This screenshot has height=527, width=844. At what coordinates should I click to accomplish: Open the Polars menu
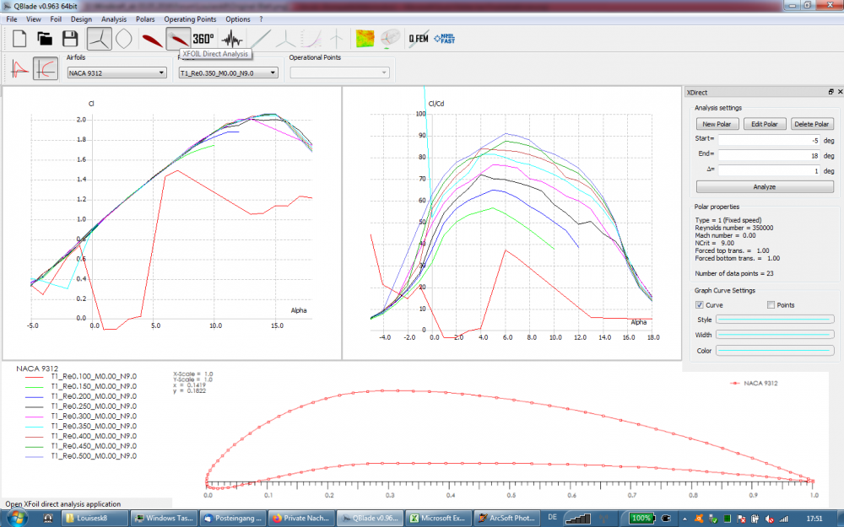pos(145,19)
